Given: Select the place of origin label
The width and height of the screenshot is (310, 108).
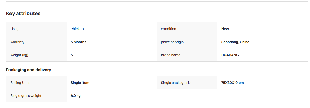Looking at the screenshot, I should point(172,42).
